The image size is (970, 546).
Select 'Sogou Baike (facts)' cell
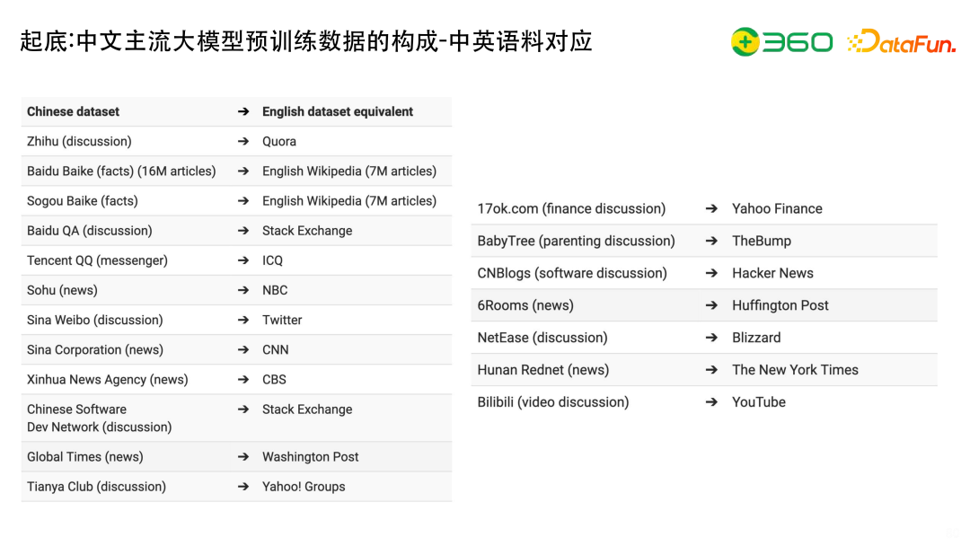pos(83,201)
